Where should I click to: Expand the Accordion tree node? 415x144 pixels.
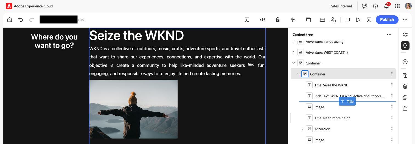pos(302,129)
